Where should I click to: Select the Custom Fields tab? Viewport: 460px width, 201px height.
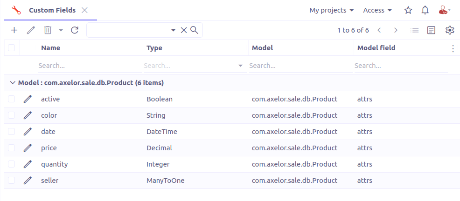point(52,10)
